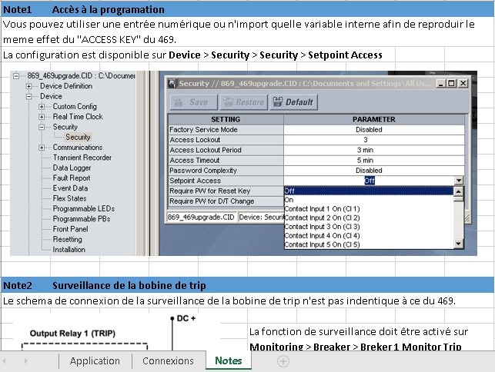Pick Contact Input 3 On (CI 3)
The width and height of the screenshot is (495, 372).
click(x=321, y=227)
